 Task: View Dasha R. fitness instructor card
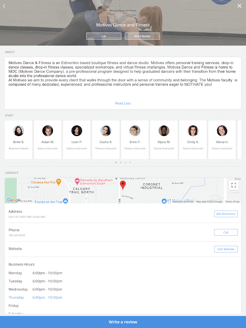pos(106,140)
